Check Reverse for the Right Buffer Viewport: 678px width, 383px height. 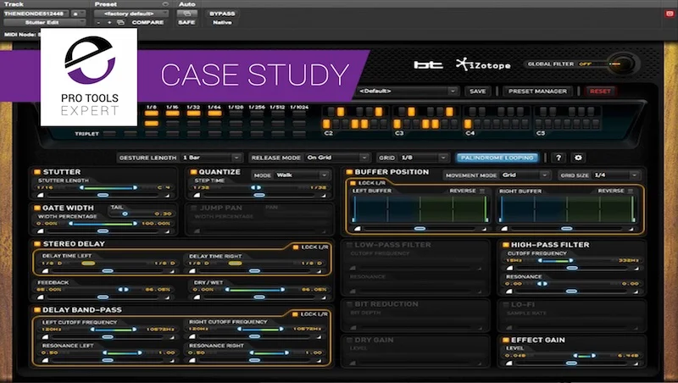[x=631, y=191]
